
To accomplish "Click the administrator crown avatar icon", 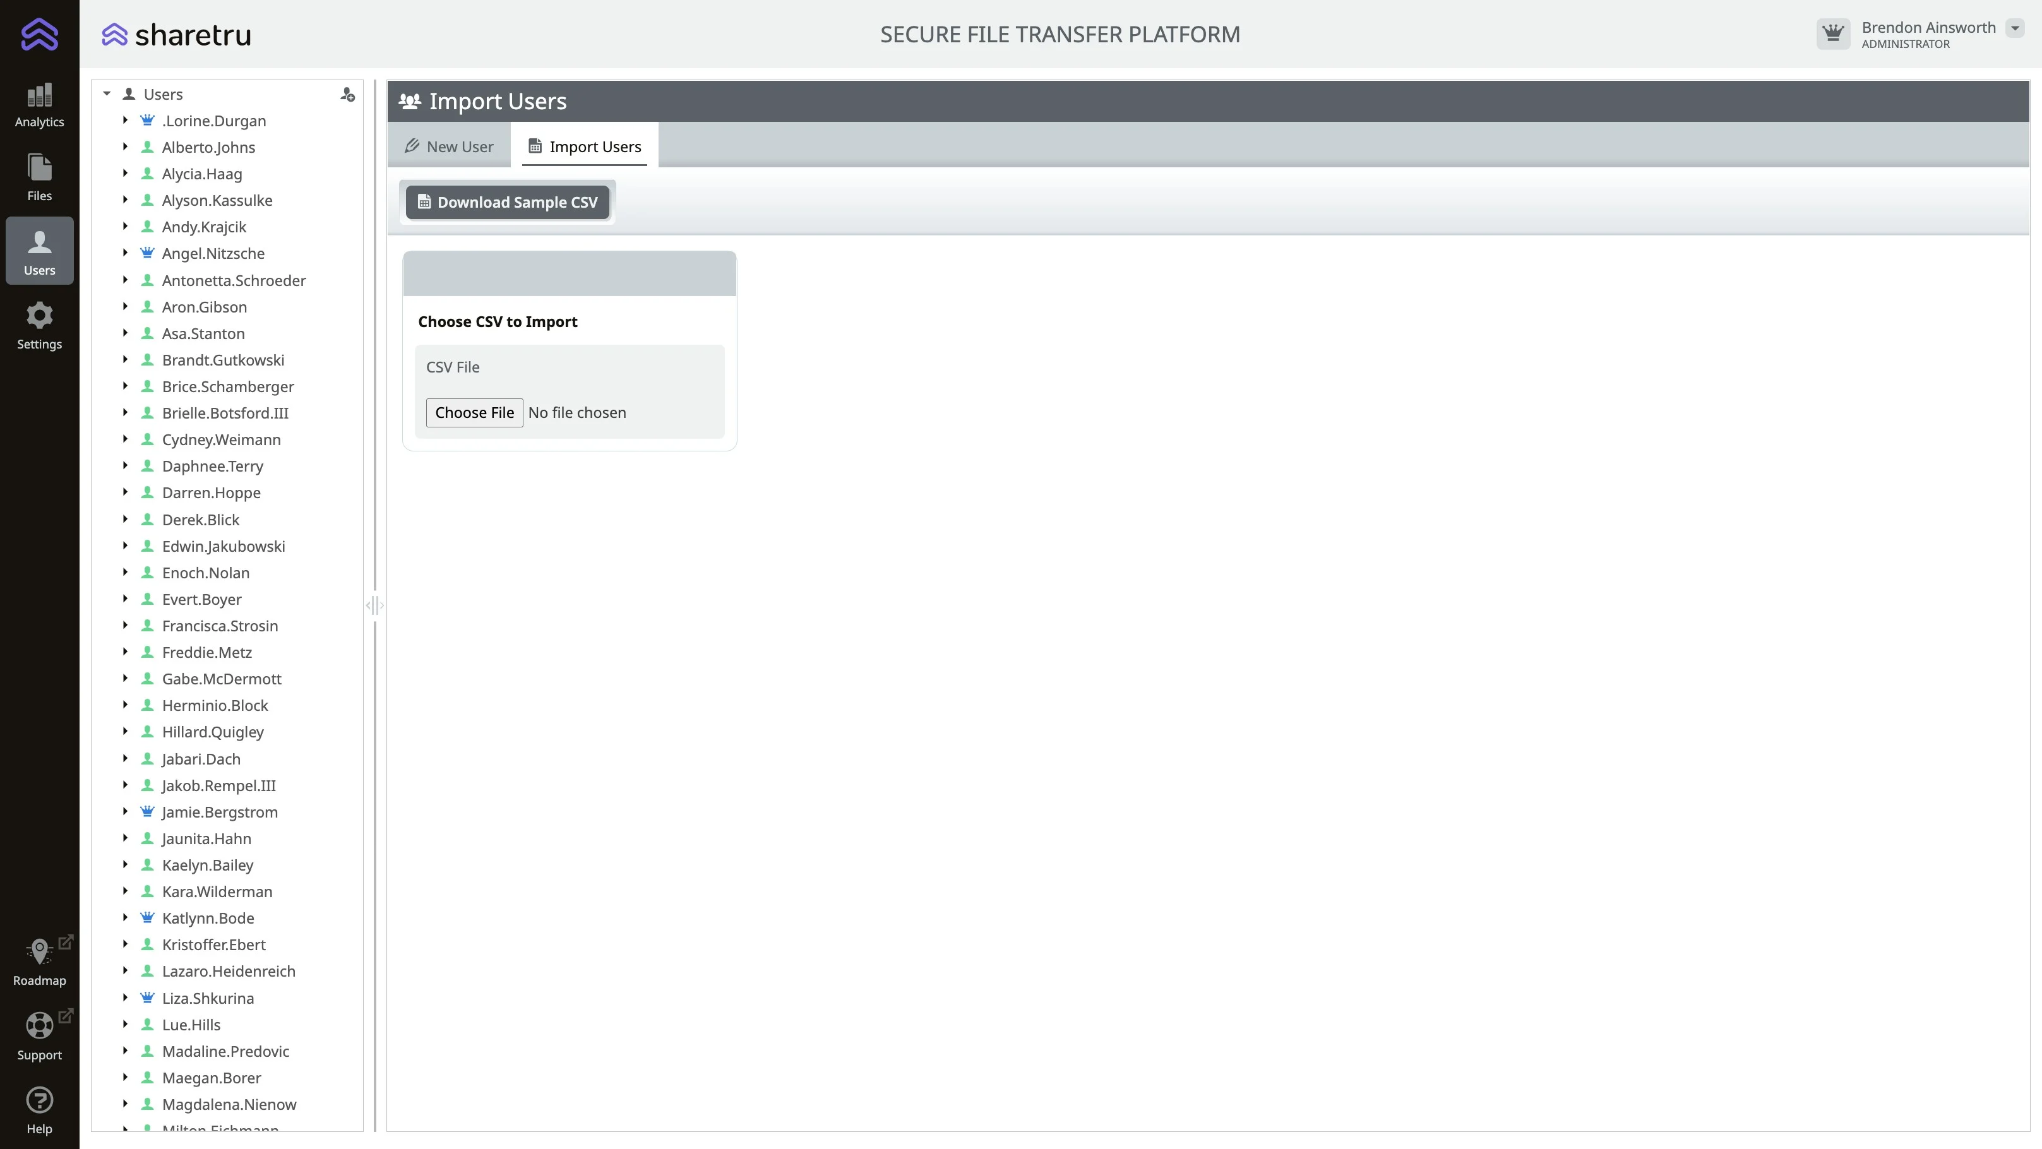I will click(x=1833, y=34).
